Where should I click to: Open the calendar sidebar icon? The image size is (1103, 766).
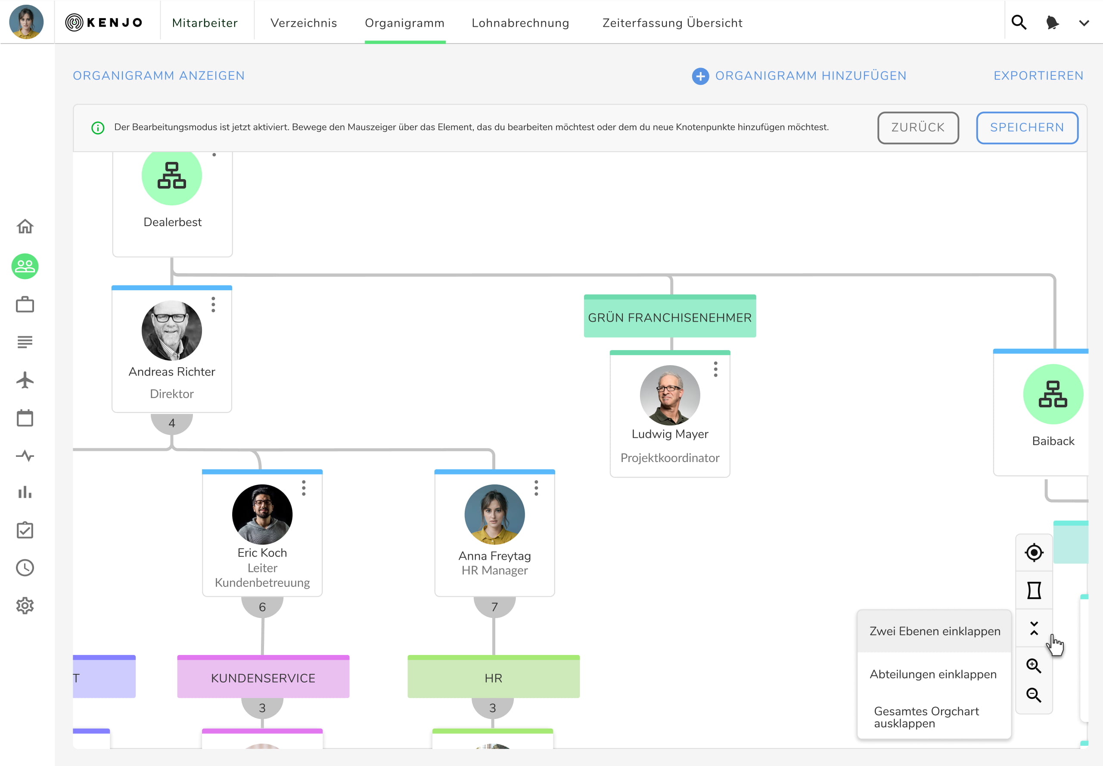[25, 418]
